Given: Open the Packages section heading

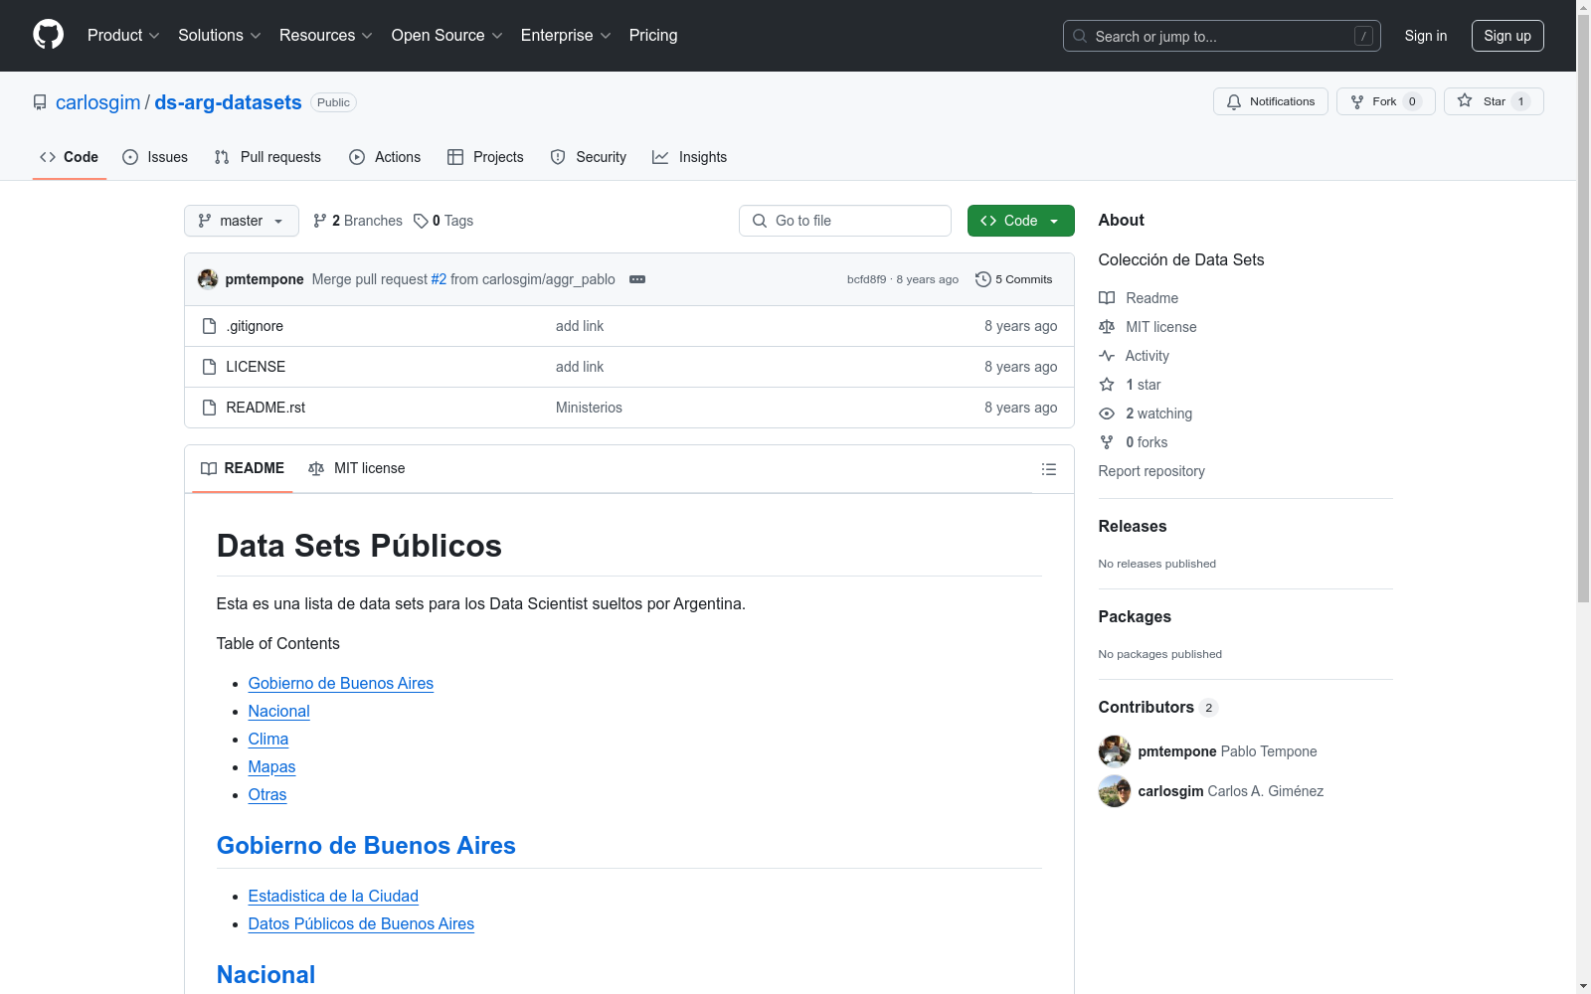Looking at the screenshot, I should 1135,616.
